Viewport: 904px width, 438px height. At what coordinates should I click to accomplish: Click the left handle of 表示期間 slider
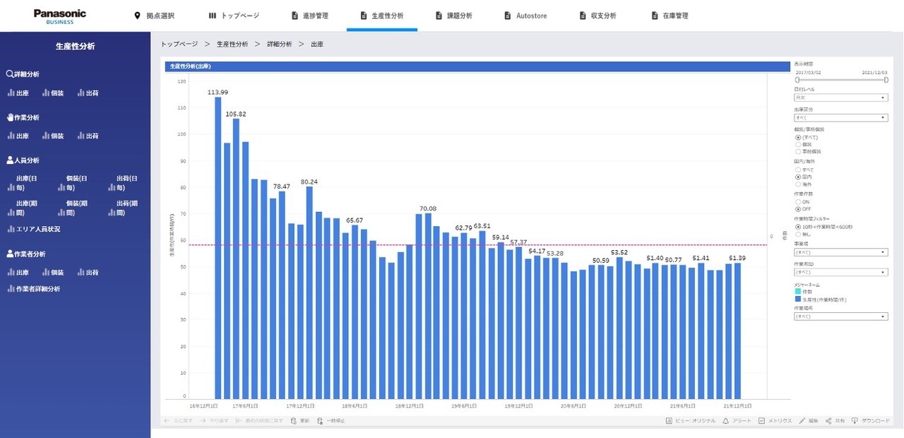point(797,80)
